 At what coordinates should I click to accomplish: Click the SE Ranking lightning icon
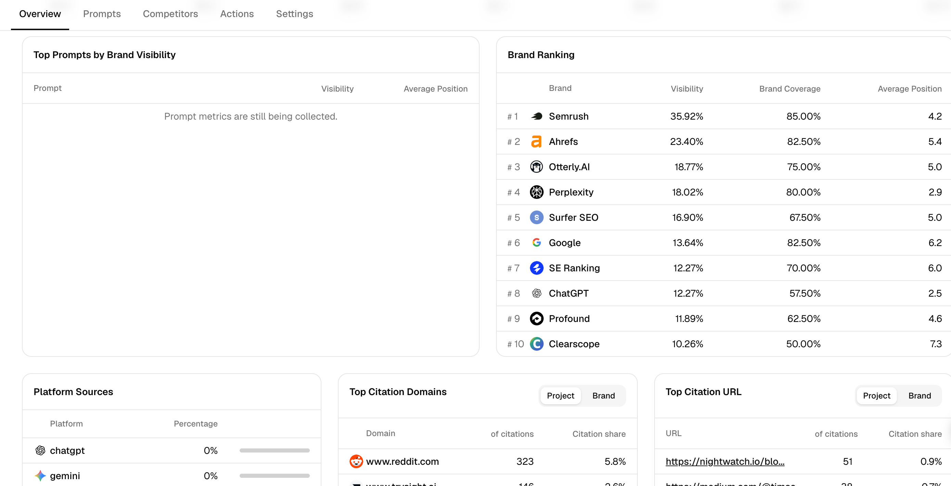[x=536, y=268]
